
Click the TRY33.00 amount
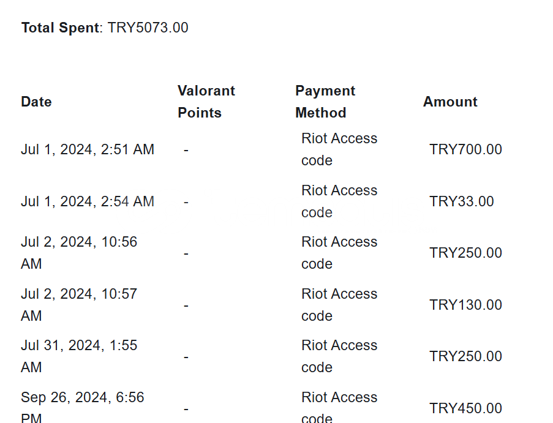[x=461, y=201]
